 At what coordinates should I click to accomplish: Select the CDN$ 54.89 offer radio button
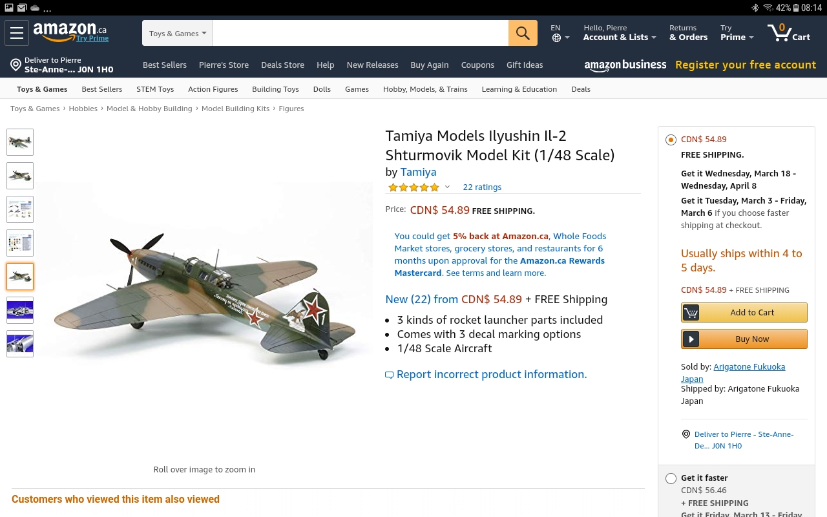[671, 140]
